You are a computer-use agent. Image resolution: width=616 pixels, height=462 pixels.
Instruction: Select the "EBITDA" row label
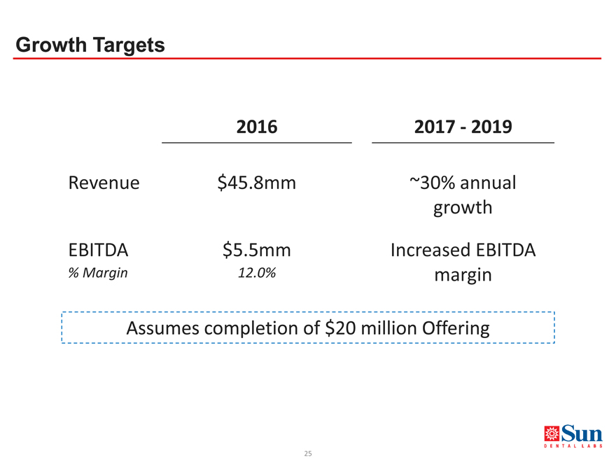coord(97,250)
